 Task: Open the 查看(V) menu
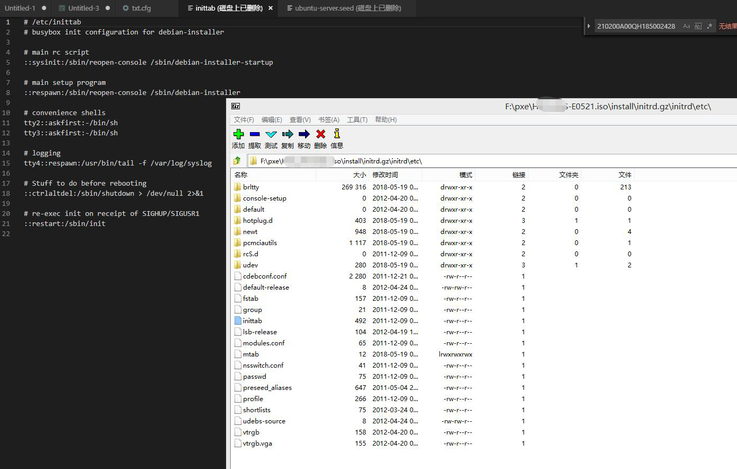click(300, 120)
